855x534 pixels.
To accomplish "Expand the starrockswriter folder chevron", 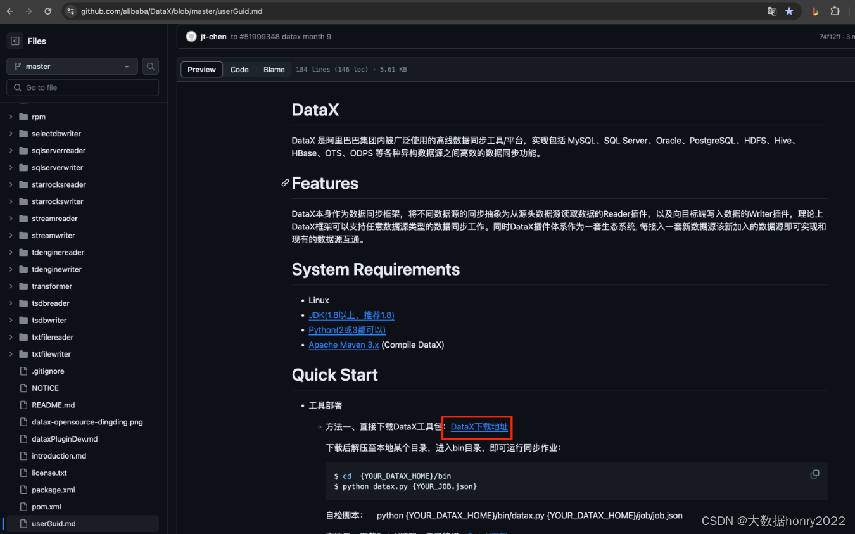I will point(11,201).
